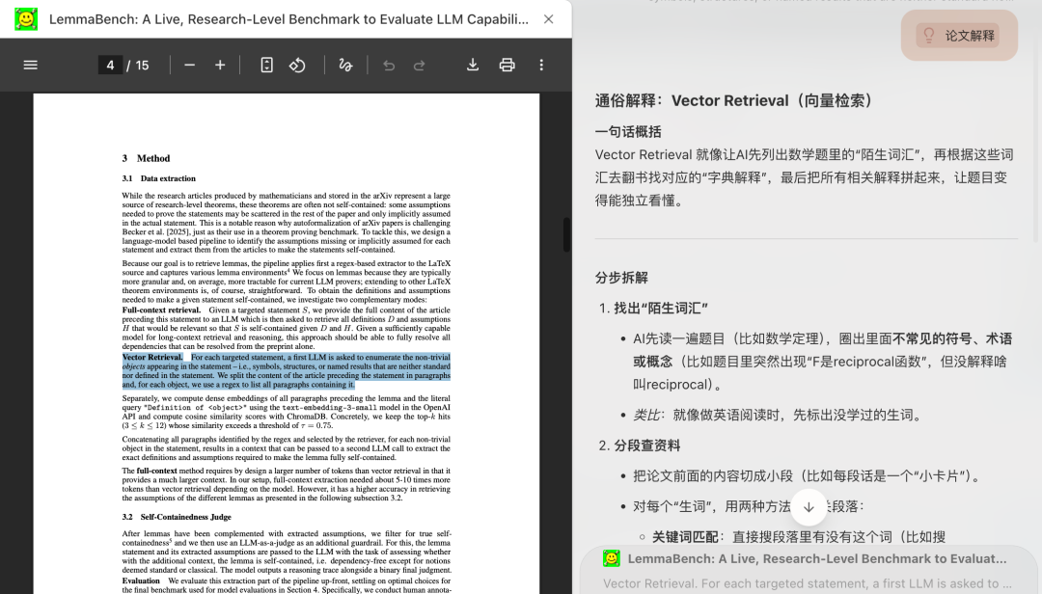This screenshot has width=1042, height=594.
Task: Click the Undo icon in the toolbar
Action: pos(391,65)
